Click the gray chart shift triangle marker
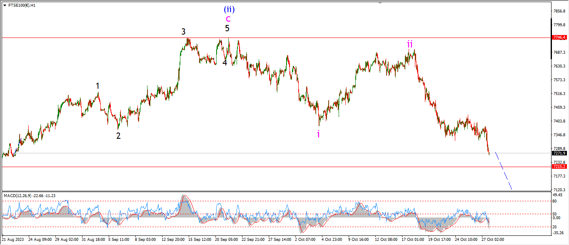The width and height of the screenshot is (569, 245). (379, 3)
